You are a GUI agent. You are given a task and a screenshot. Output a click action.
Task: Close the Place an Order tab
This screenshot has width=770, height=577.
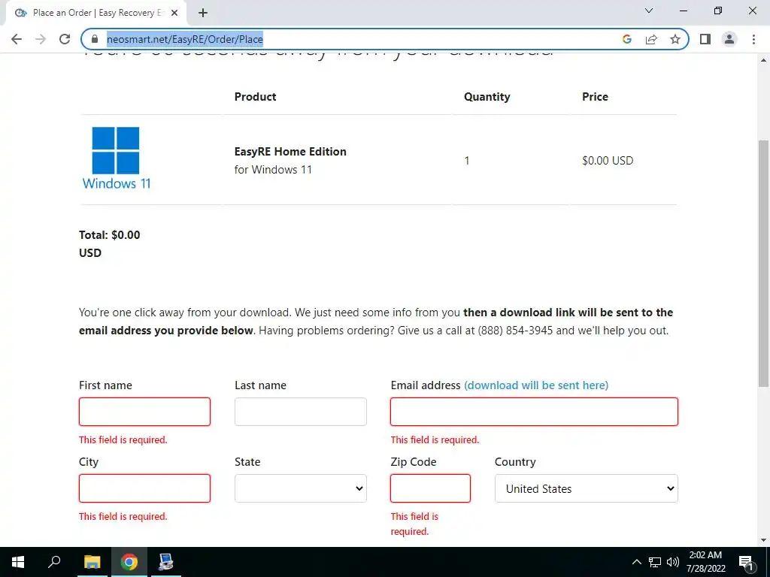click(x=174, y=13)
